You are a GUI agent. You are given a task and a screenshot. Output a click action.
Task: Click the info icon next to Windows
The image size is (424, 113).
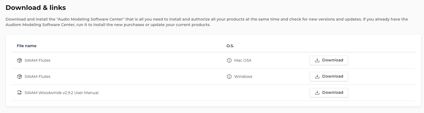point(229,77)
